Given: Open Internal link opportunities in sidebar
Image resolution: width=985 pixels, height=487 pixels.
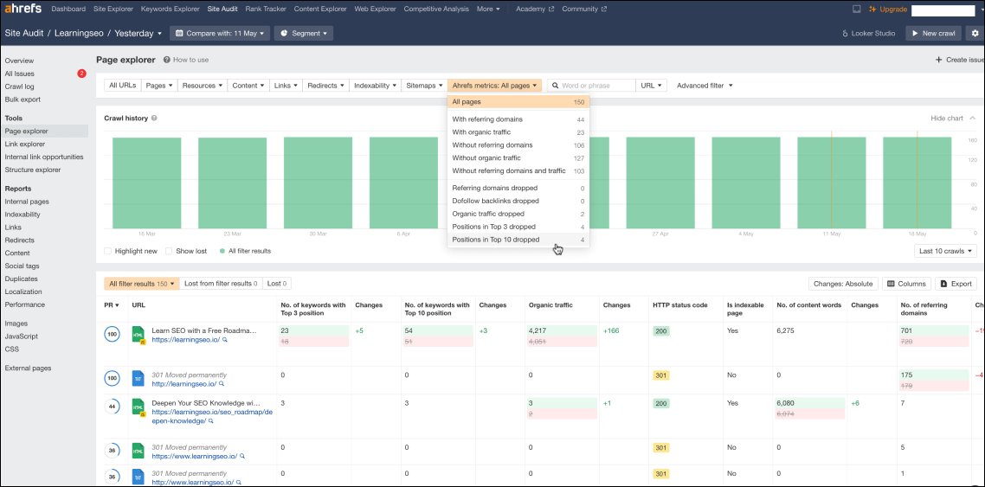Looking at the screenshot, I should (x=44, y=157).
